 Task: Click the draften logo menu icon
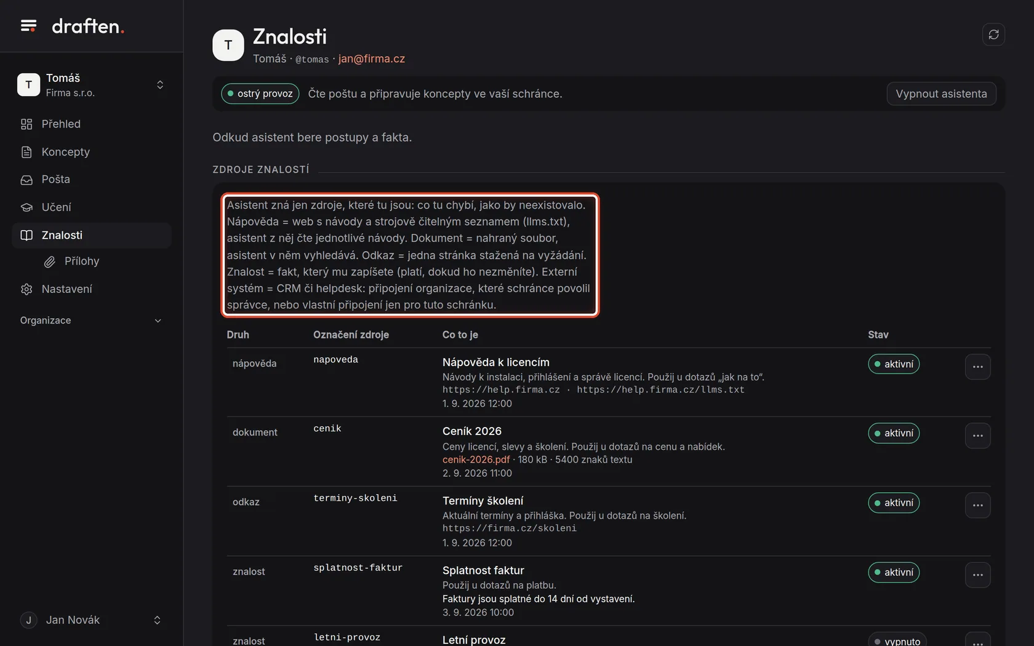(x=28, y=26)
